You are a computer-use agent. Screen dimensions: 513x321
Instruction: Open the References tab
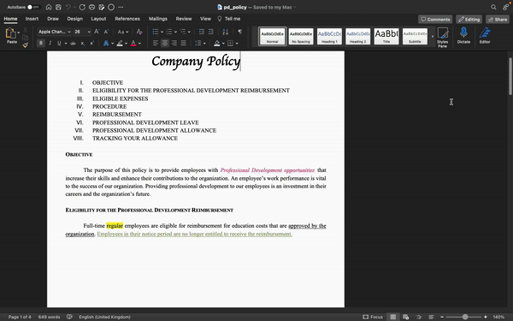pyautogui.click(x=127, y=19)
